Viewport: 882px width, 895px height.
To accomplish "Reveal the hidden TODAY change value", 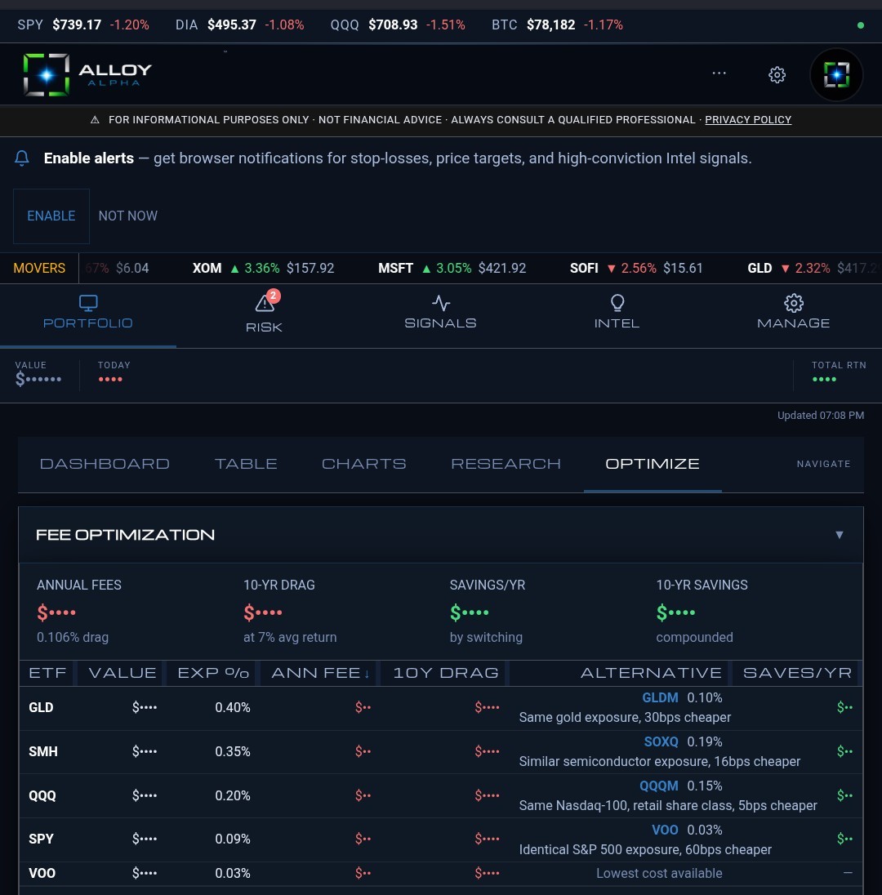I will coord(109,379).
